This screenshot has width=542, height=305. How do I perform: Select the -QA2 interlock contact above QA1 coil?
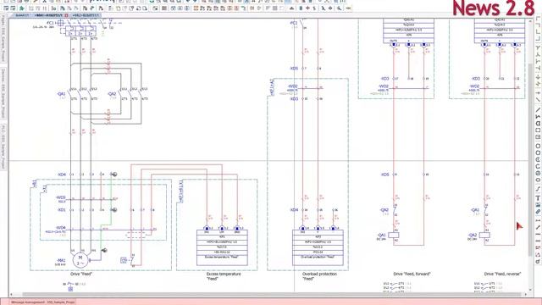tap(394, 210)
